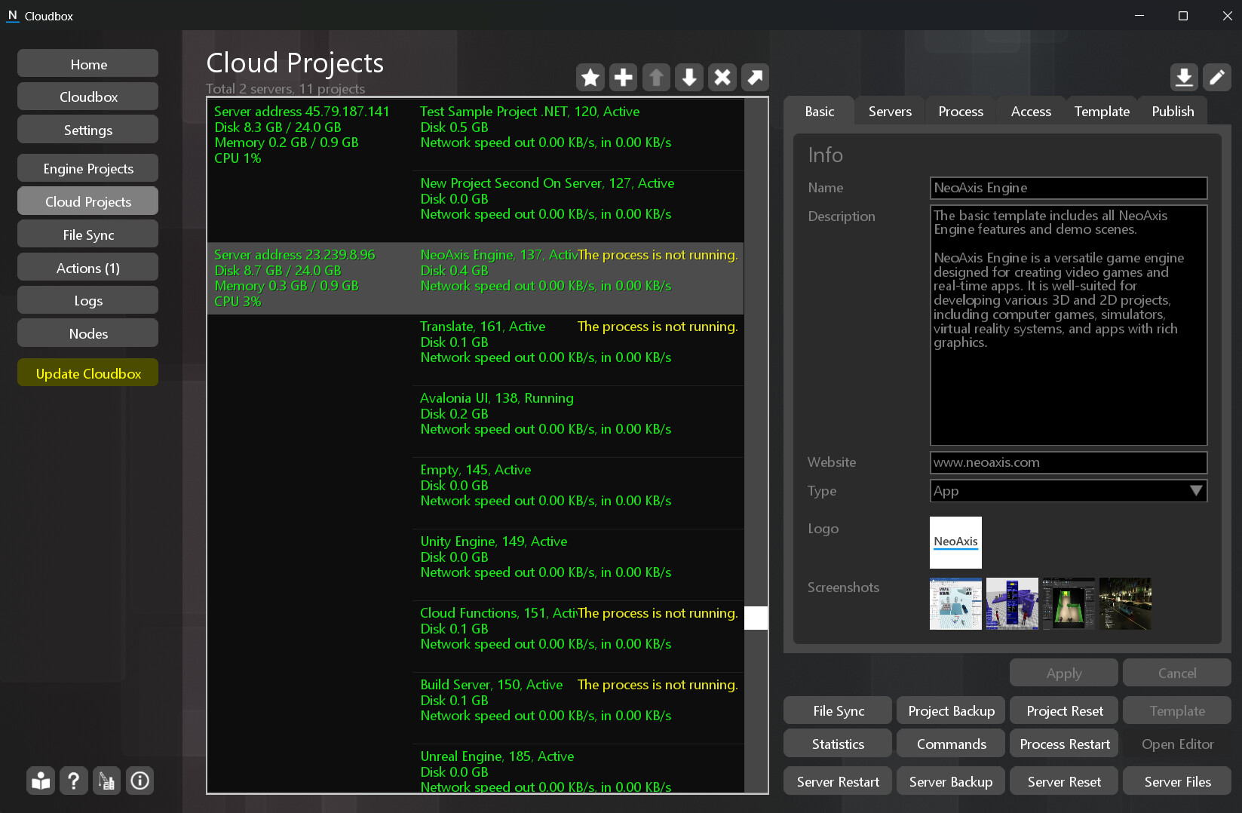This screenshot has height=813, width=1242.
Task: Click File Sync button below info panel
Action: tap(838, 710)
